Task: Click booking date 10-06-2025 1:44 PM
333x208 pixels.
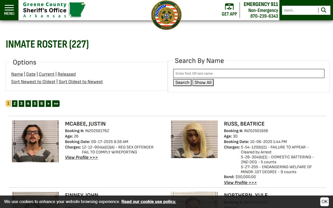Action: click(268, 142)
